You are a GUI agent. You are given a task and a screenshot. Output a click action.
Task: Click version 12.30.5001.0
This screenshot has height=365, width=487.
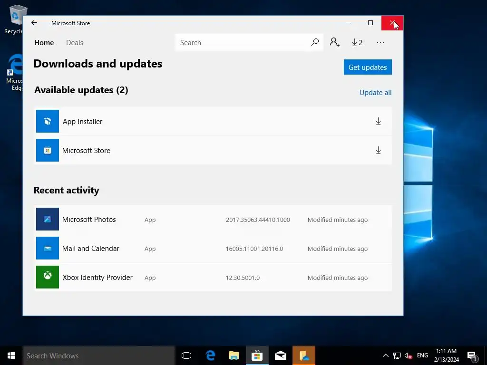243,278
